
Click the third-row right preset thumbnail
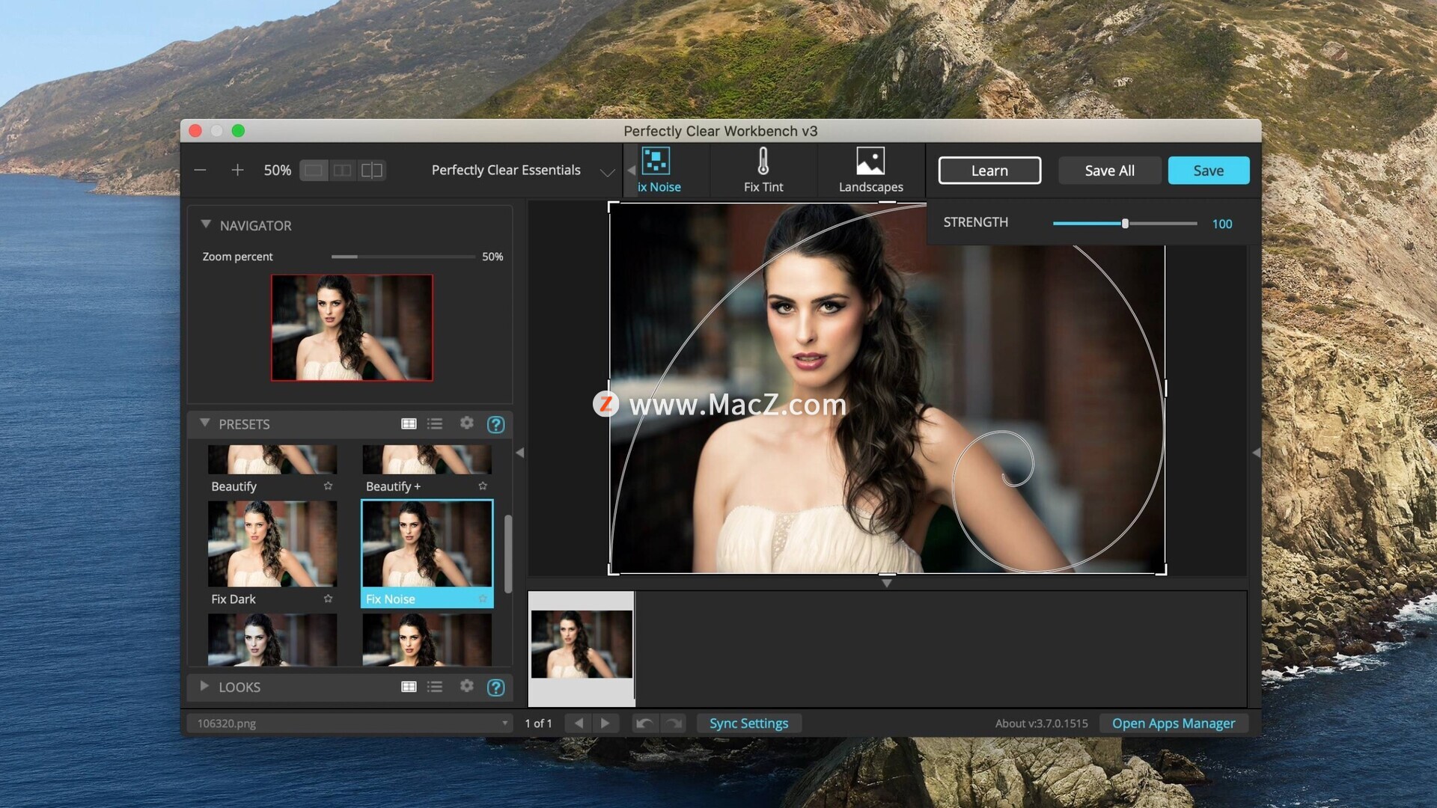coord(427,640)
